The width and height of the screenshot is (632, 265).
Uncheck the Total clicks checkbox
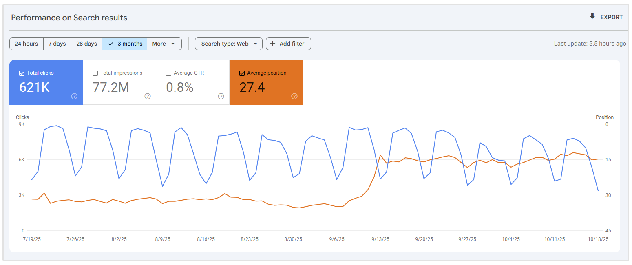point(22,73)
